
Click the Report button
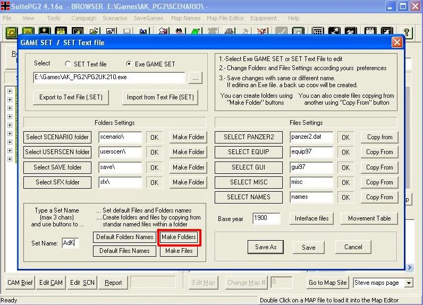(113, 283)
